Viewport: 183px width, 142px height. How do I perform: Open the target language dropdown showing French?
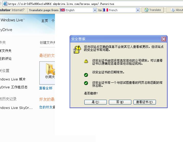coord(138,10)
